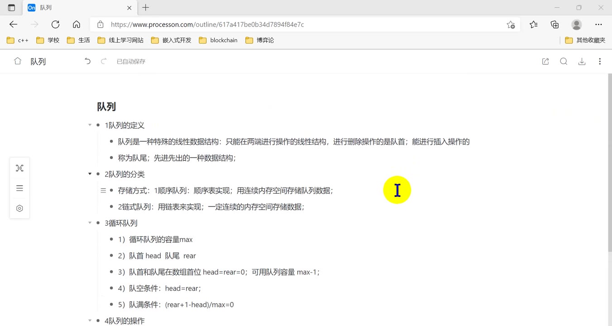
Task: Click the share/export icon in document toolbar
Action: 545,61
